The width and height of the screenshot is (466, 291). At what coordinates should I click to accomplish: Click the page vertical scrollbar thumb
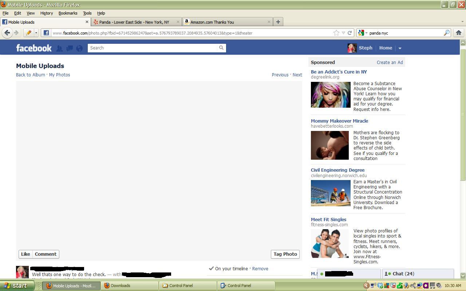click(463, 114)
